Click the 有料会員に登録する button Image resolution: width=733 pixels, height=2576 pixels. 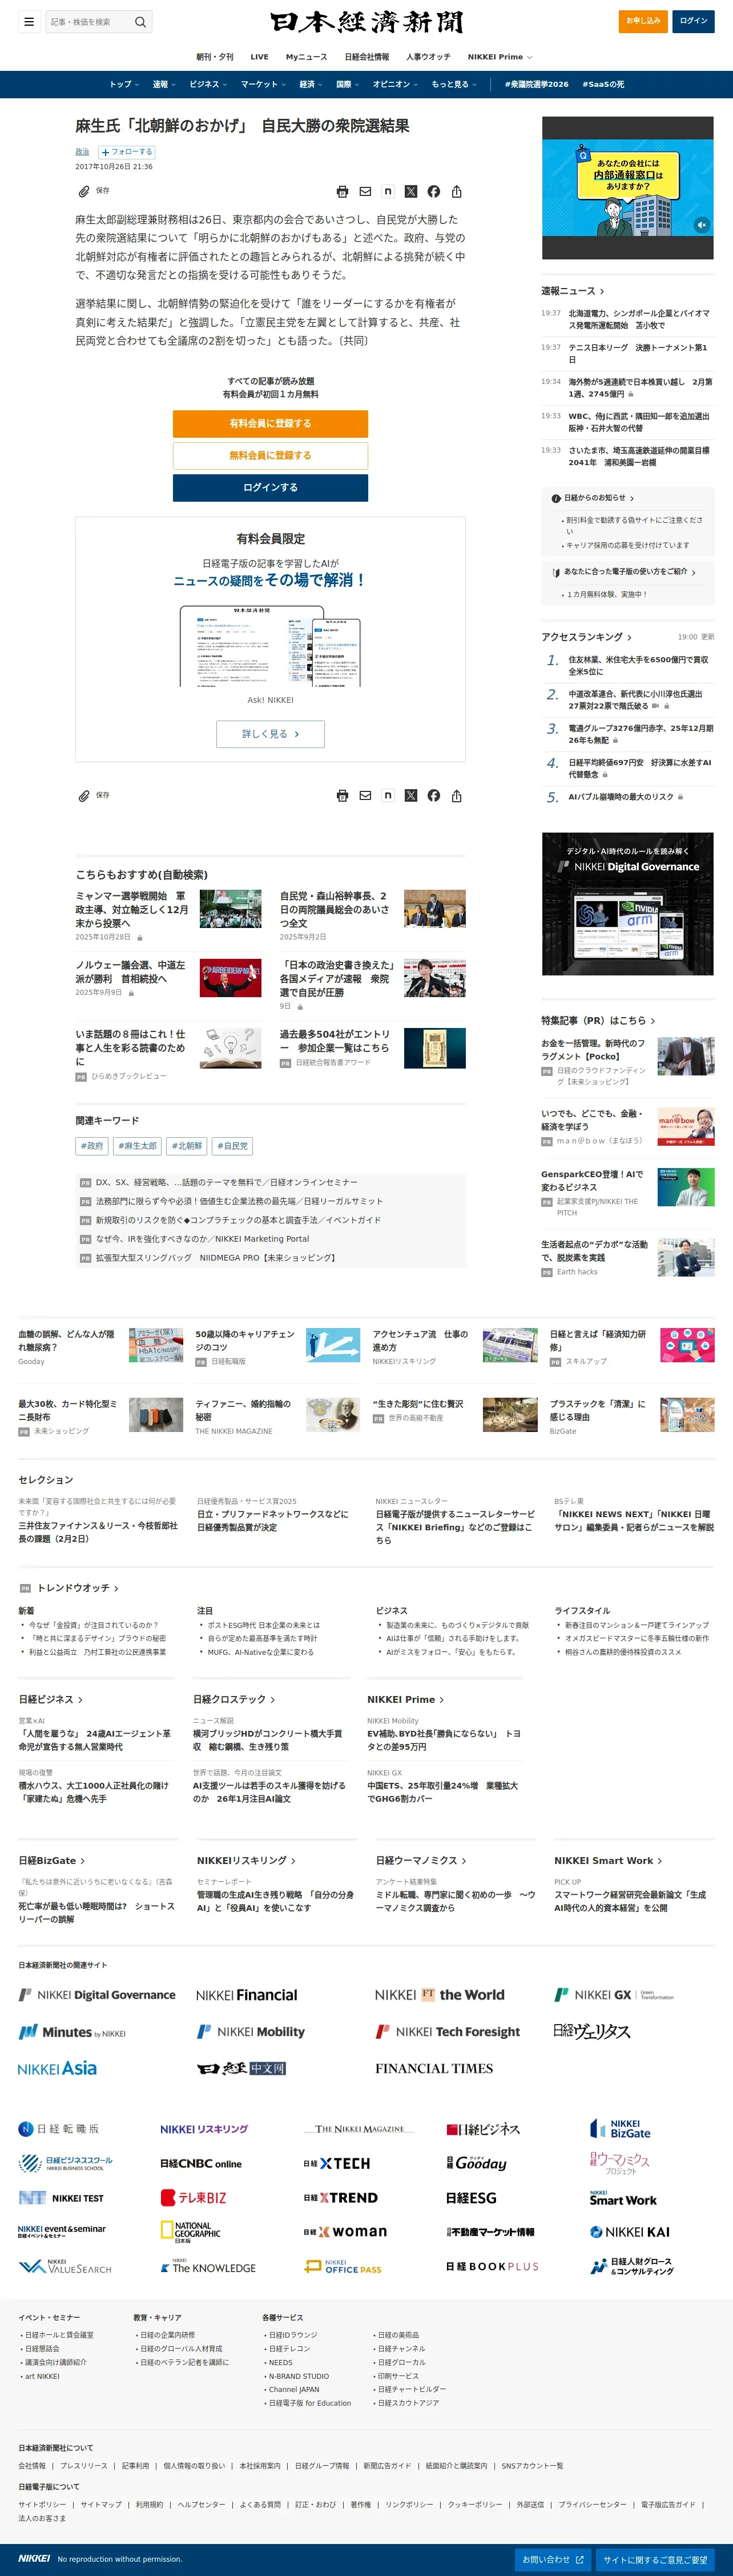(x=271, y=423)
